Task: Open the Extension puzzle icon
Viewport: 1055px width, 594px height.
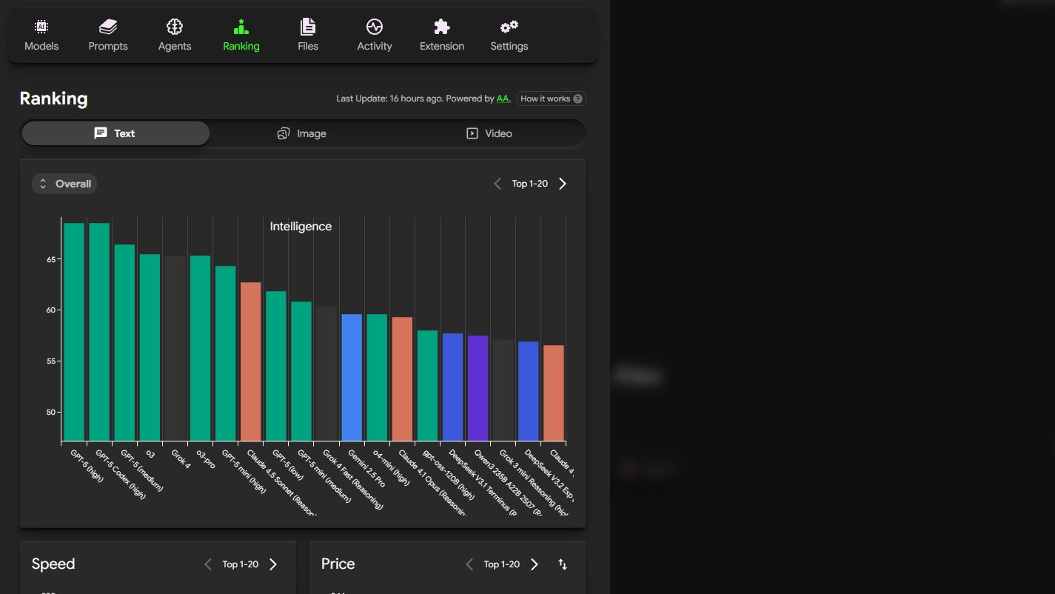Action: 442,27
